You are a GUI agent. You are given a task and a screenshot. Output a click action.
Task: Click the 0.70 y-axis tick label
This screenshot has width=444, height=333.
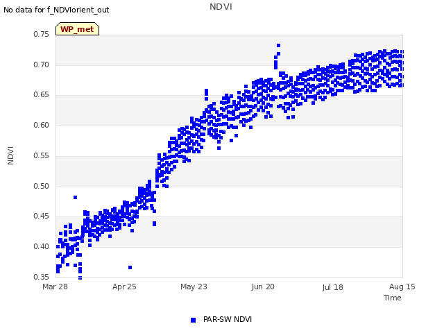(x=42, y=65)
